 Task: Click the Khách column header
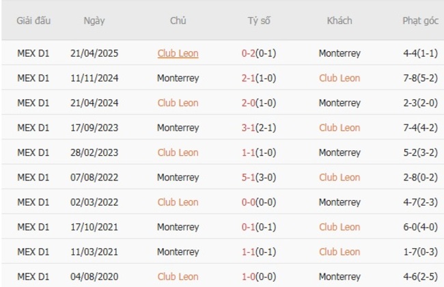339,20
